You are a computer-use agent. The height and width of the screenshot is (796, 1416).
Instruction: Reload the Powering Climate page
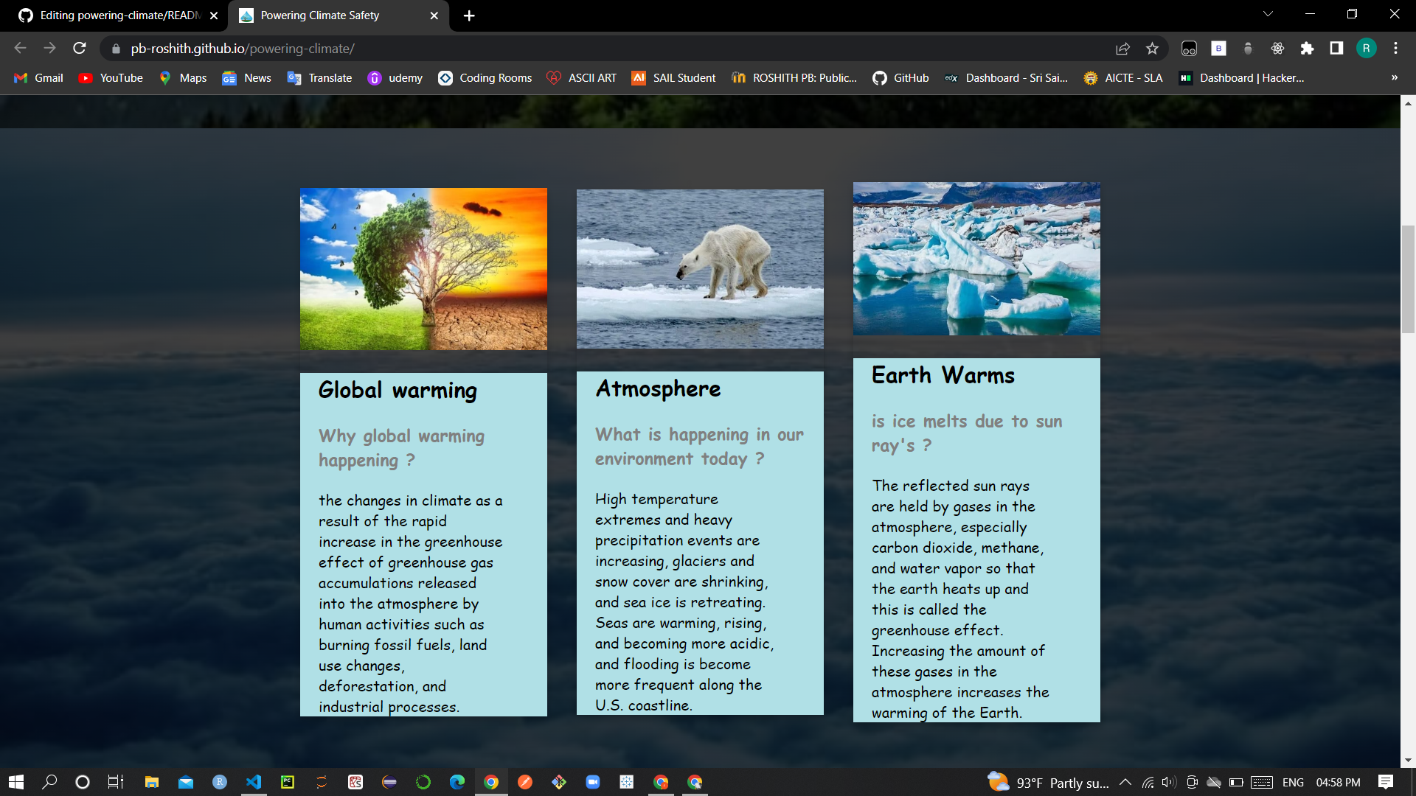pos(79,48)
